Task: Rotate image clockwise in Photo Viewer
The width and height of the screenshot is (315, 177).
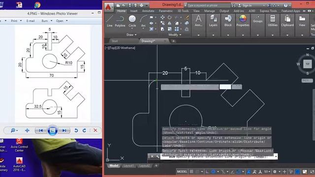Action: pyautogui.click(x=84, y=130)
